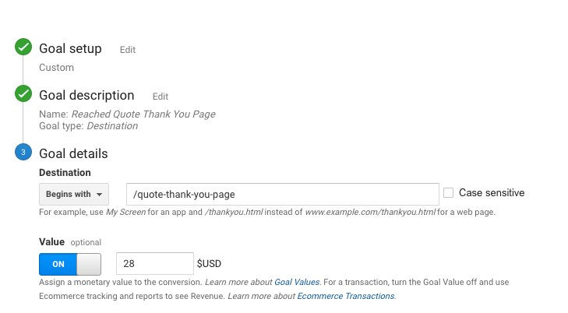Image resolution: width=568 pixels, height=313 pixels.
Task: Click the Custom text under Goal setup
Action: point(56,68)
